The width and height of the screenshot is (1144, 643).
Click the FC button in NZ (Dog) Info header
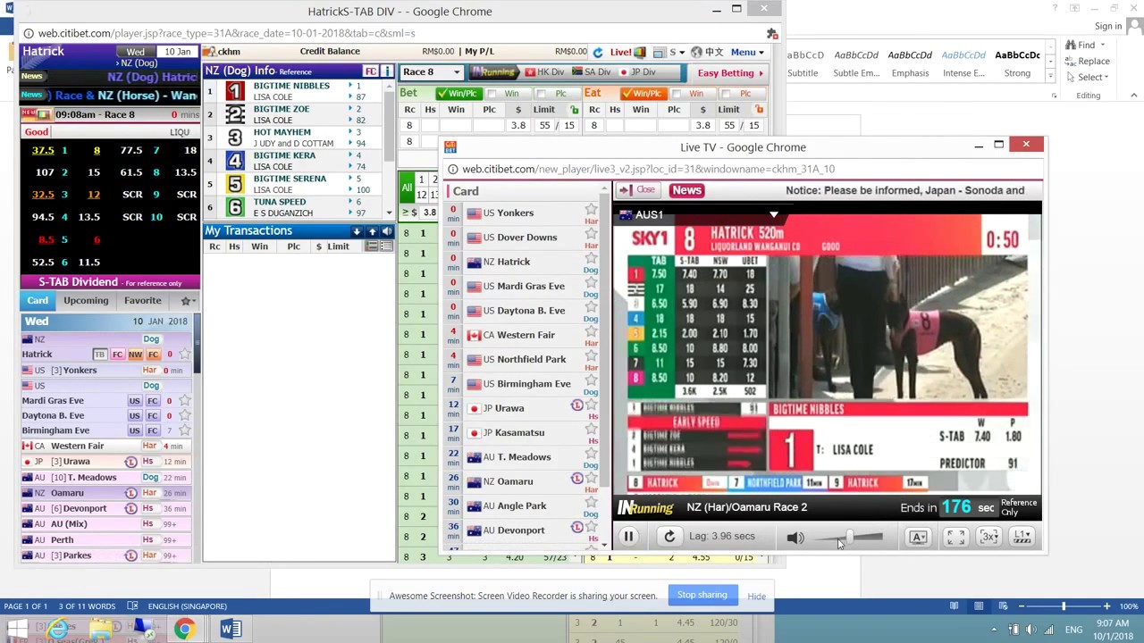[370, 71]
